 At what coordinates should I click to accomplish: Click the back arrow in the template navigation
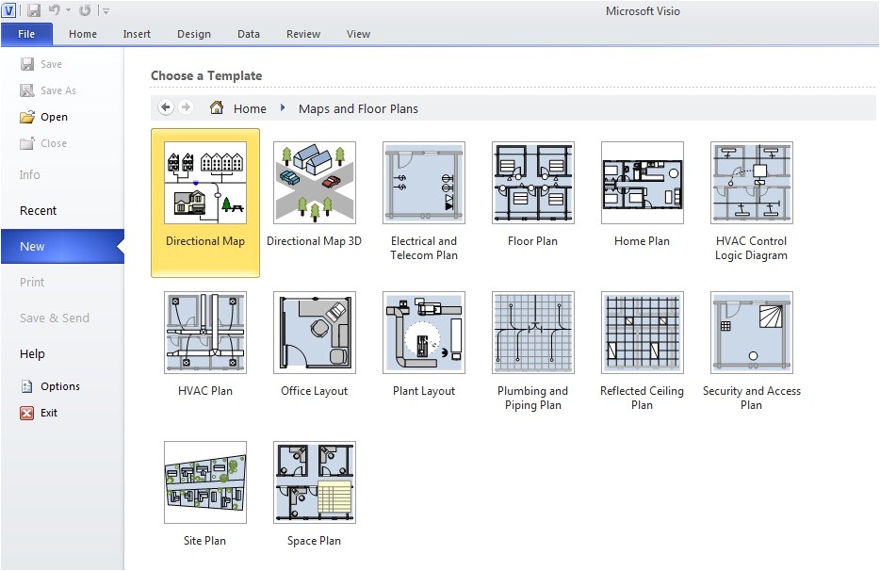165,107
